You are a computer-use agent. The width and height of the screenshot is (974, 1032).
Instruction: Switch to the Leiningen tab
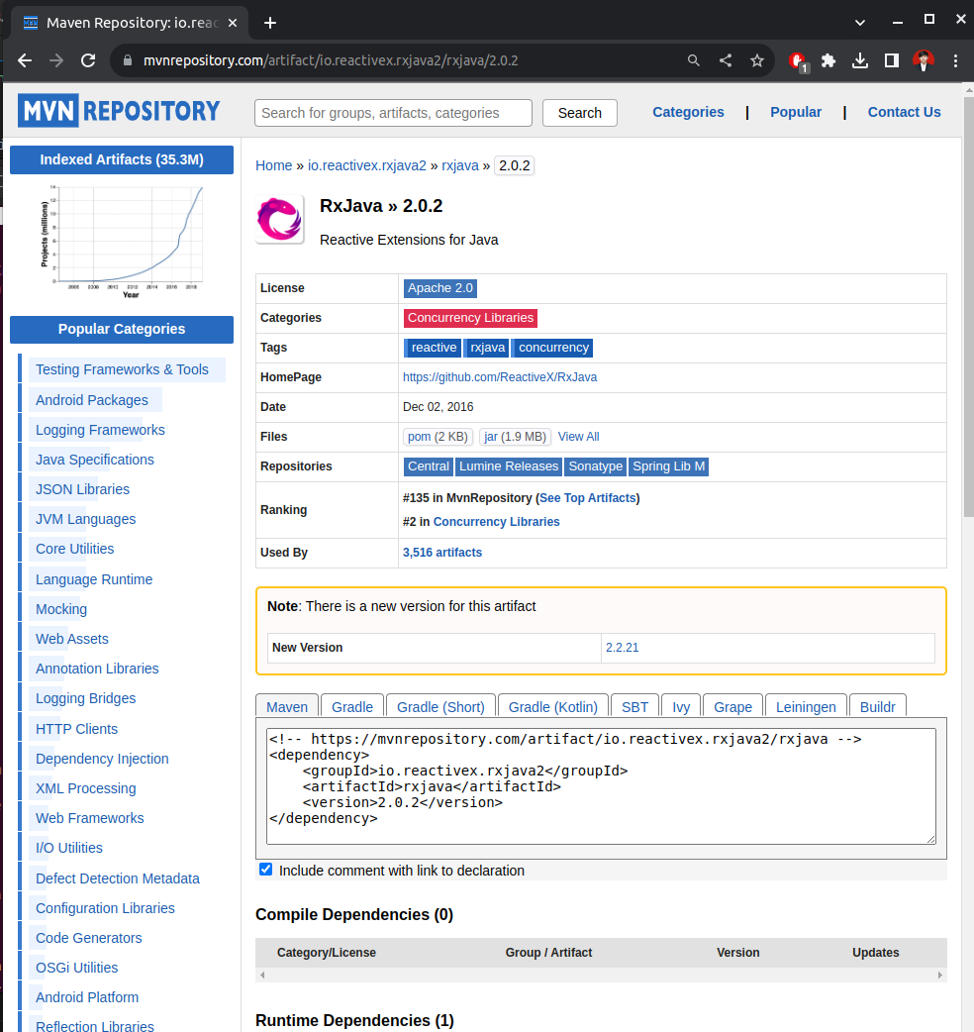[x=806, y=707]
